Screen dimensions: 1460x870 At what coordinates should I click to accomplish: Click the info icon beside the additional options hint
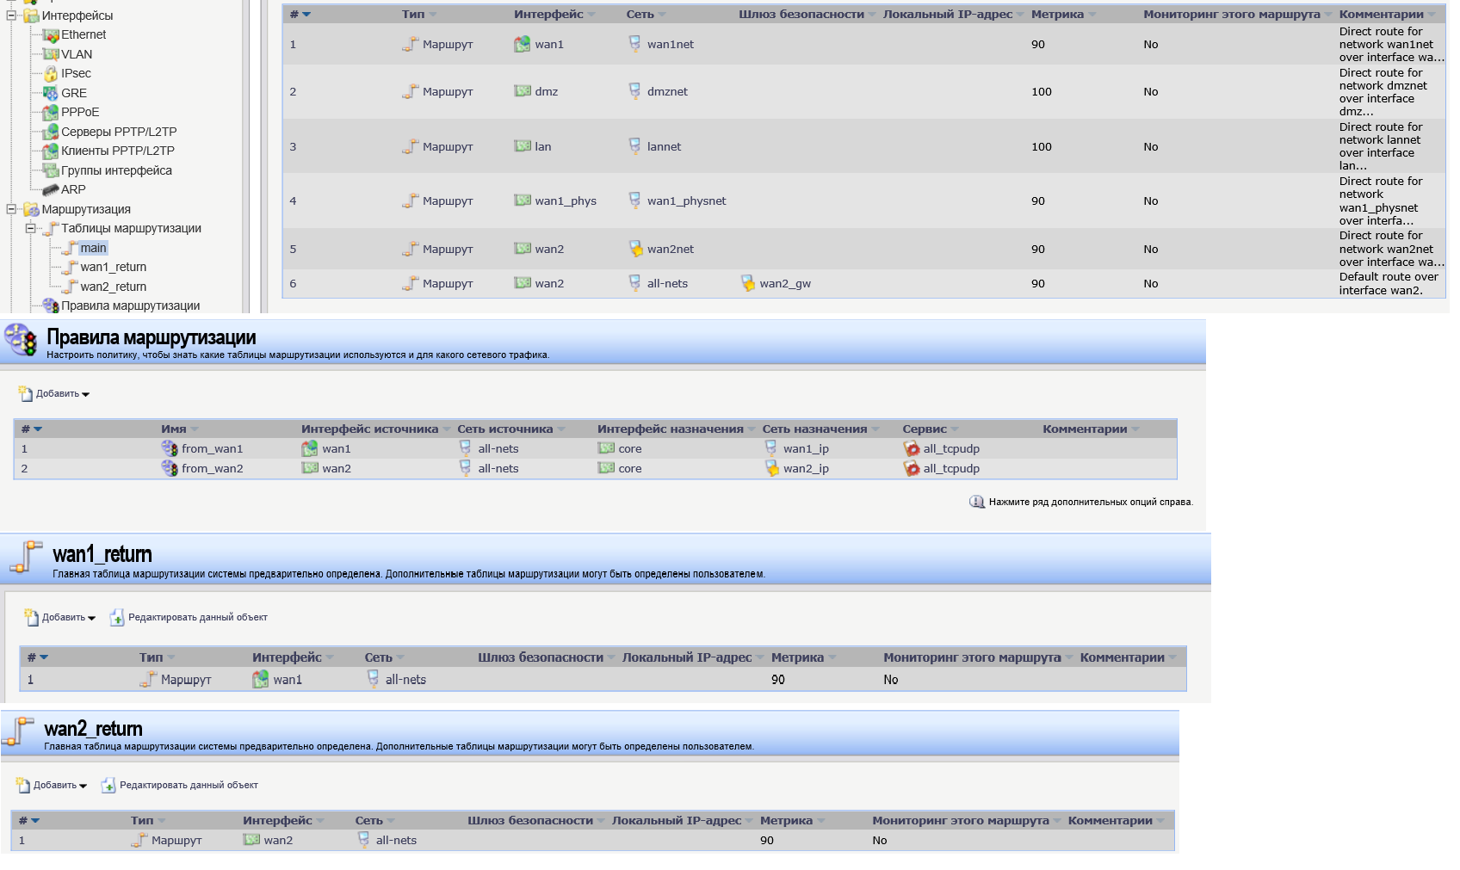click(977, 502)
